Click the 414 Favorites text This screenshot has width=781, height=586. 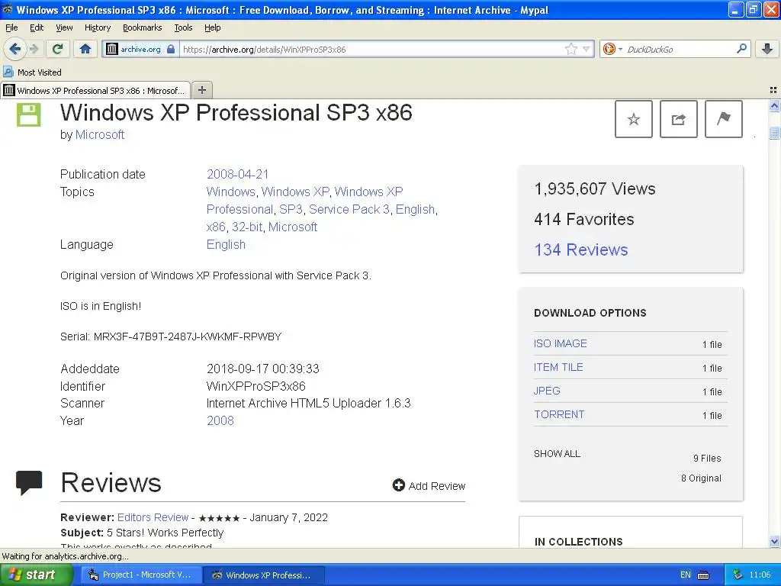pos(583,219)
